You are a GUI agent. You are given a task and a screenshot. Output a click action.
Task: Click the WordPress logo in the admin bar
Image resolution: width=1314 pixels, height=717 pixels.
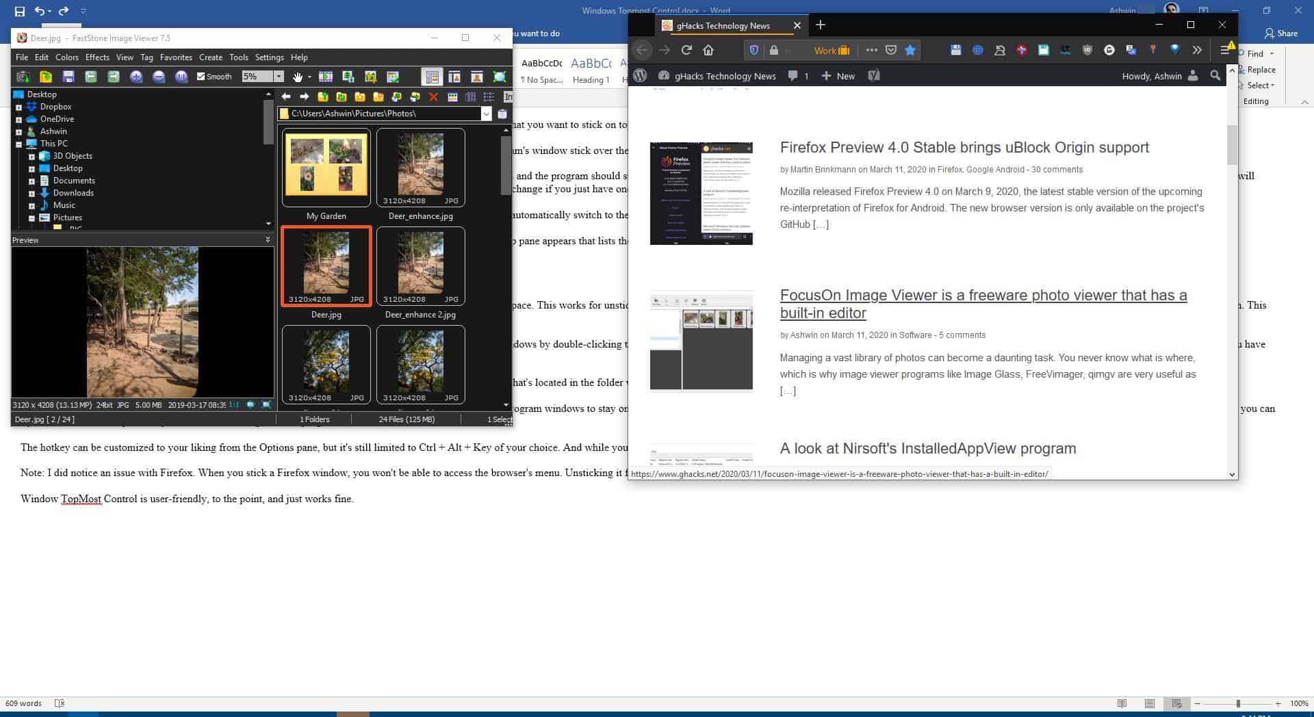click(x=639, y=75)
